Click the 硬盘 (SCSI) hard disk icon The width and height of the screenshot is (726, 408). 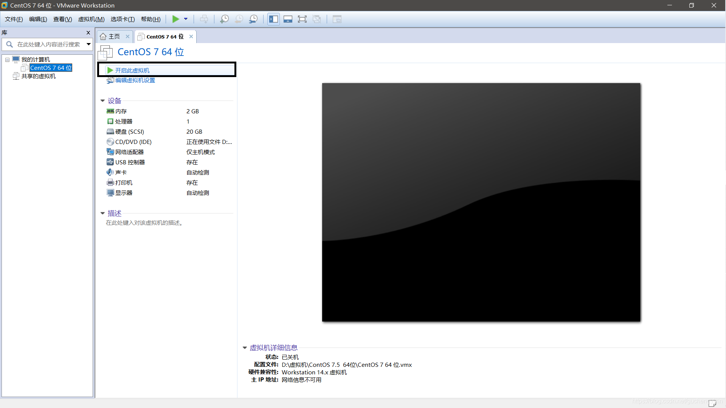point(110,131)
